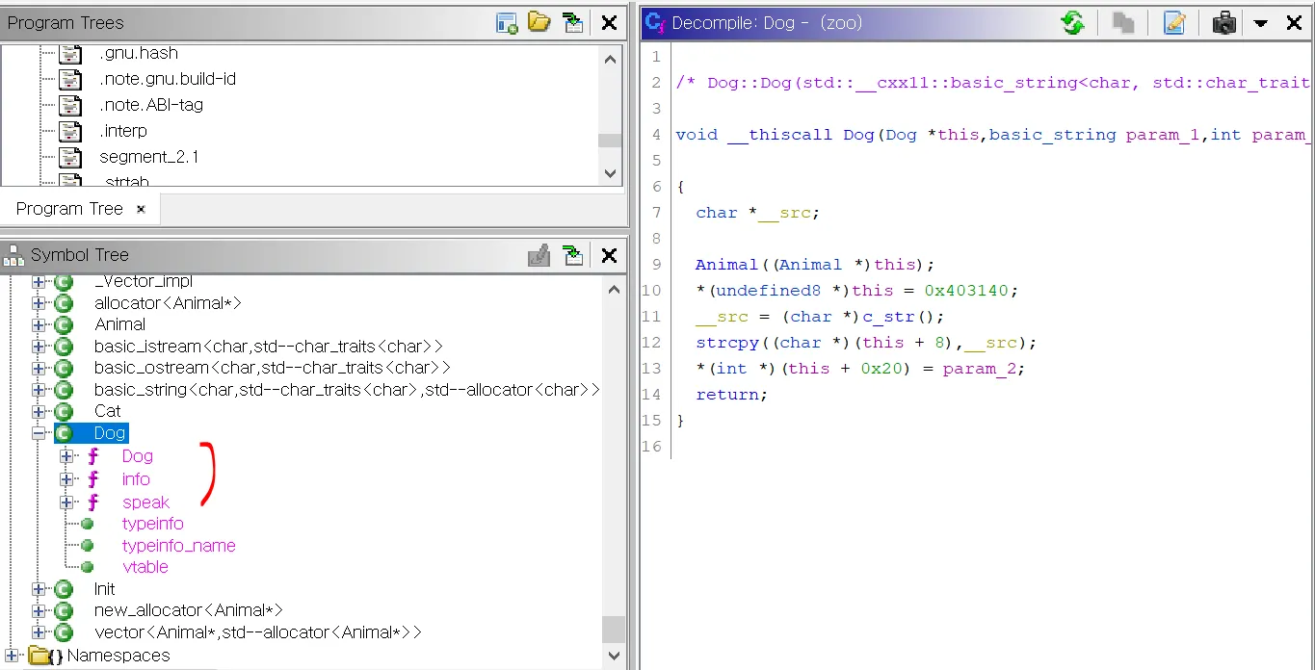Select the Animal class

(119, 324)
